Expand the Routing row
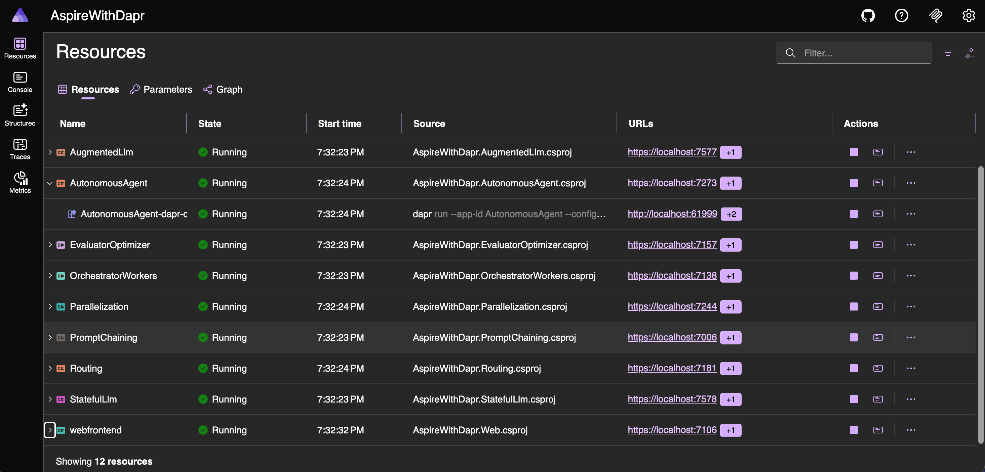Viewport: 985px width, 472px height. coord(50,369)
